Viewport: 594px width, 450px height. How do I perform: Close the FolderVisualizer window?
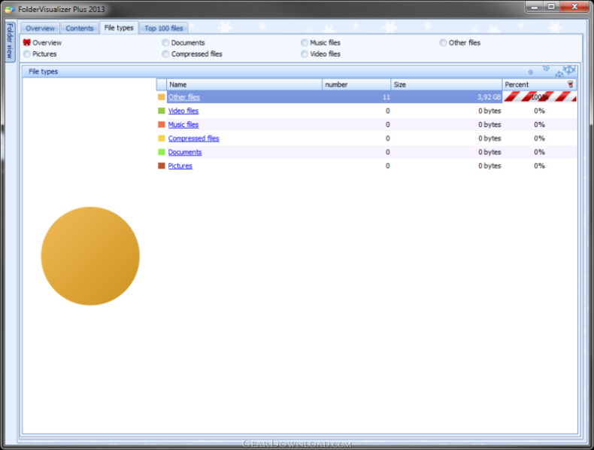pyautogui.click(x=574, y=7)
